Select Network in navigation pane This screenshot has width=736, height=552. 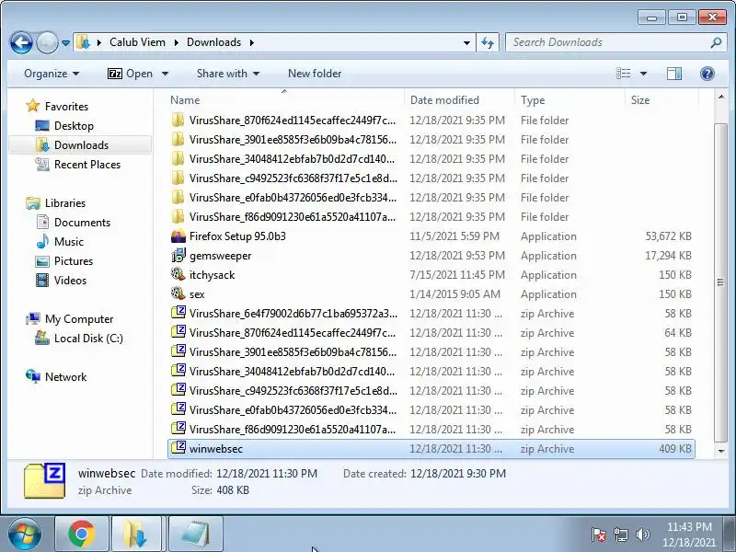point(65,376)
